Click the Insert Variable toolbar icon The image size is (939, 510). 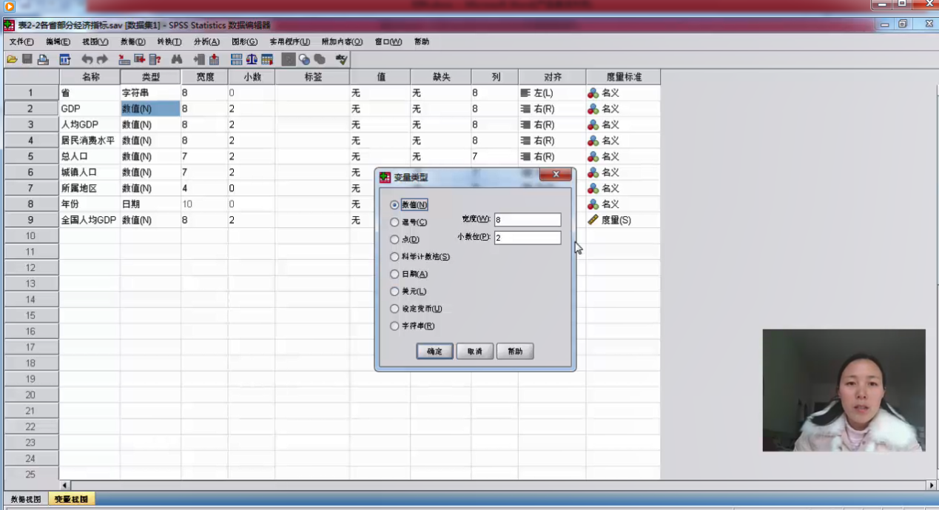(x=213, y=59)
